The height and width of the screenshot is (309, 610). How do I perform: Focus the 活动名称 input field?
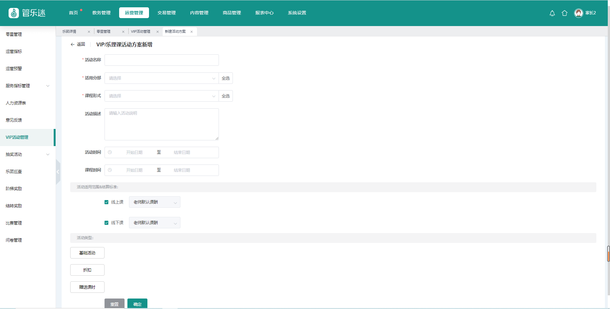pos(161,60)
